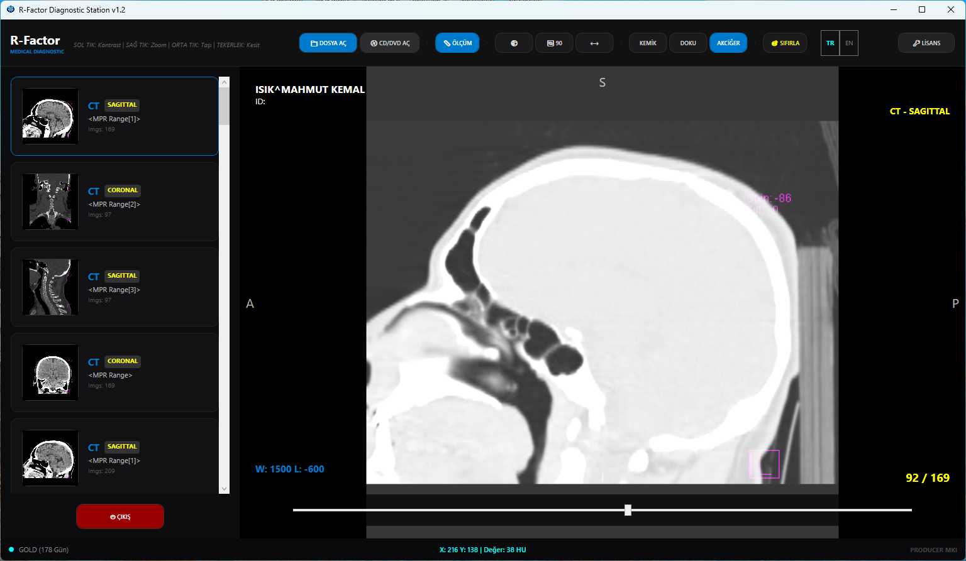Screen dimensions: 966x561
Task: Flip image horizontally with the arrow button
Action: point(594,43)
